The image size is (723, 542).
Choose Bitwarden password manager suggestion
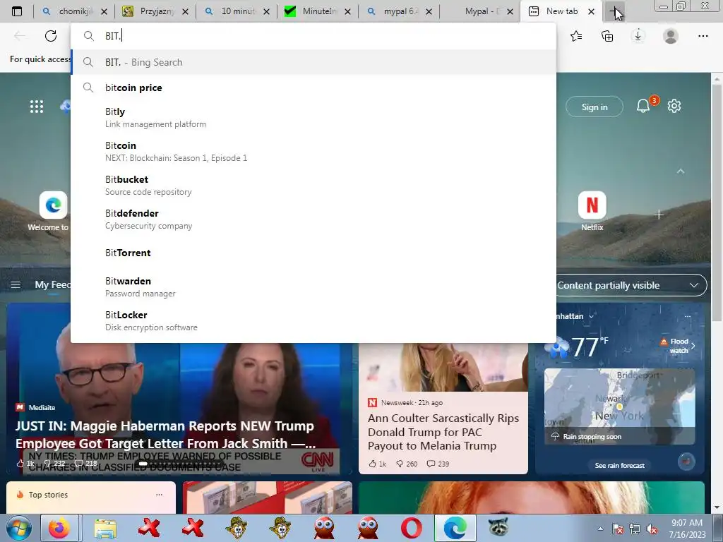pos(313,287)
